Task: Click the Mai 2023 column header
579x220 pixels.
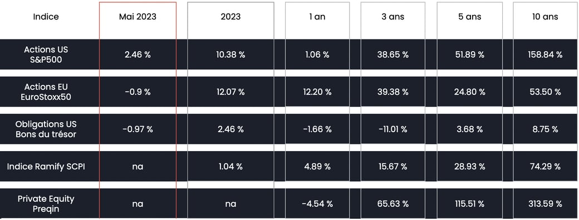Action: 138,17
